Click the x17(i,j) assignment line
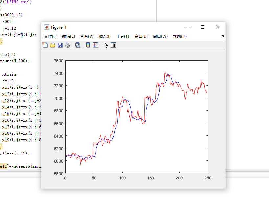This screenshot has width=269, height=213. (x=22, y=127)
